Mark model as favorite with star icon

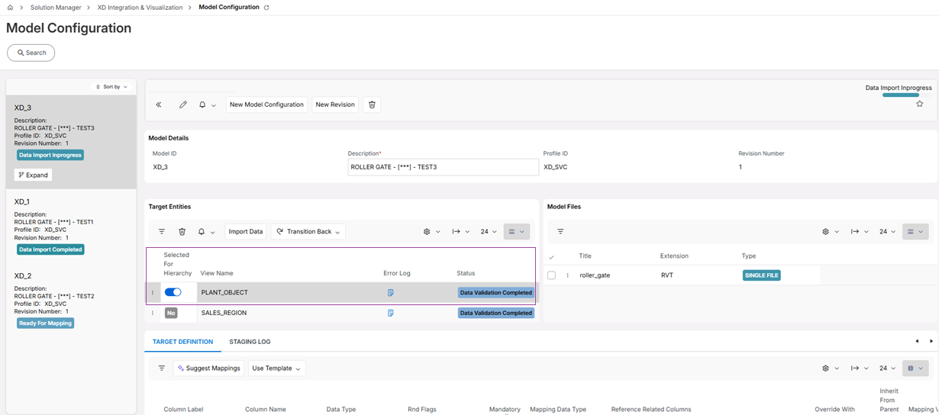click(x=919, y=104)
